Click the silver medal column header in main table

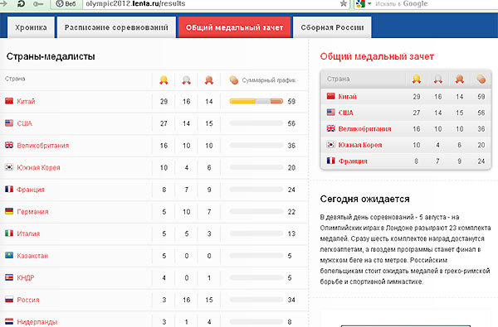coord(187,79)
